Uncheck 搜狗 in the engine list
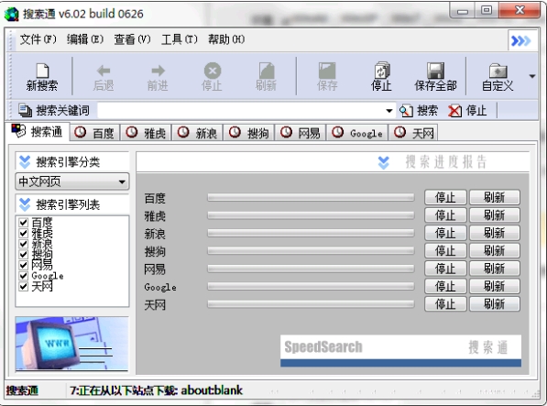Image resolution: width=547 pixels, height=406 pixels. (24, 254)
